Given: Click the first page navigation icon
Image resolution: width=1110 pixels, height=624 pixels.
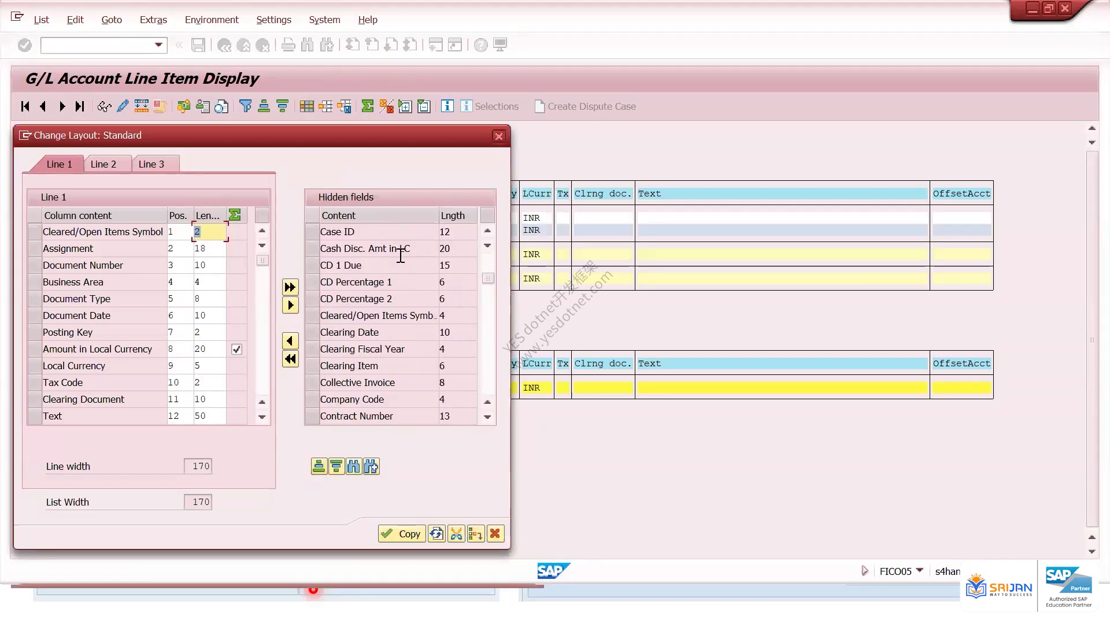Looking at the screenshot, I should (25, 106).
